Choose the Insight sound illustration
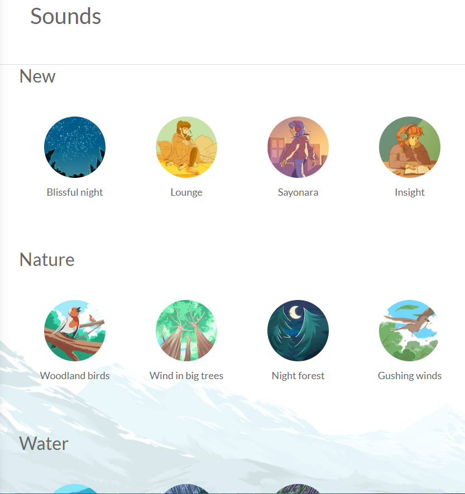 coord(410,147)
